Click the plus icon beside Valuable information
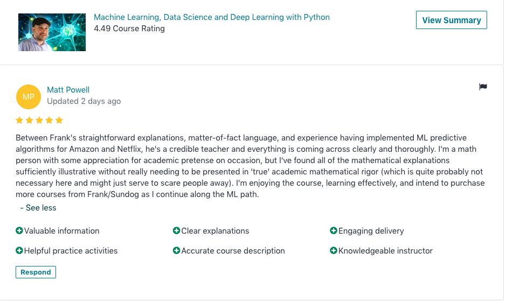Viewport: 506px width, 302px height. pyautogui.click(x=19, y=231)
